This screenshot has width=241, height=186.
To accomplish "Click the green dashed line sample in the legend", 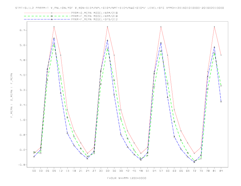I will [x=47, y=16].
